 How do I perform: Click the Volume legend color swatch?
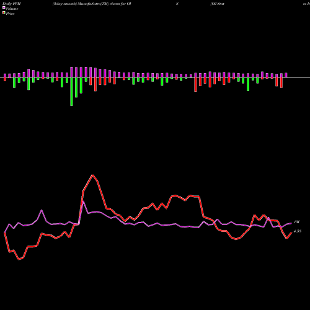(4, 7)
